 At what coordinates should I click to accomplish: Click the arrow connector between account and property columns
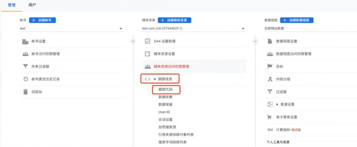[x=133, y=41]
